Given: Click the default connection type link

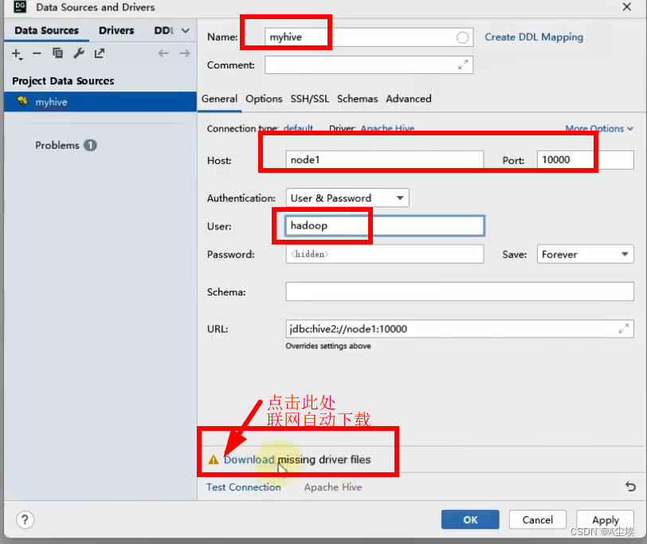Looking at the screenshot, I should click(x=298, y=129).
